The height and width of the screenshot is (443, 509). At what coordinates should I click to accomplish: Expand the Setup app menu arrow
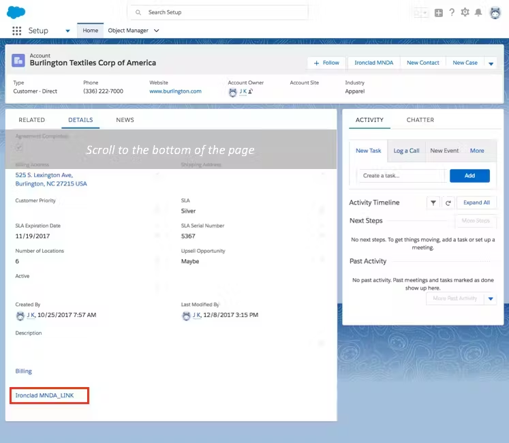[67, 31]
